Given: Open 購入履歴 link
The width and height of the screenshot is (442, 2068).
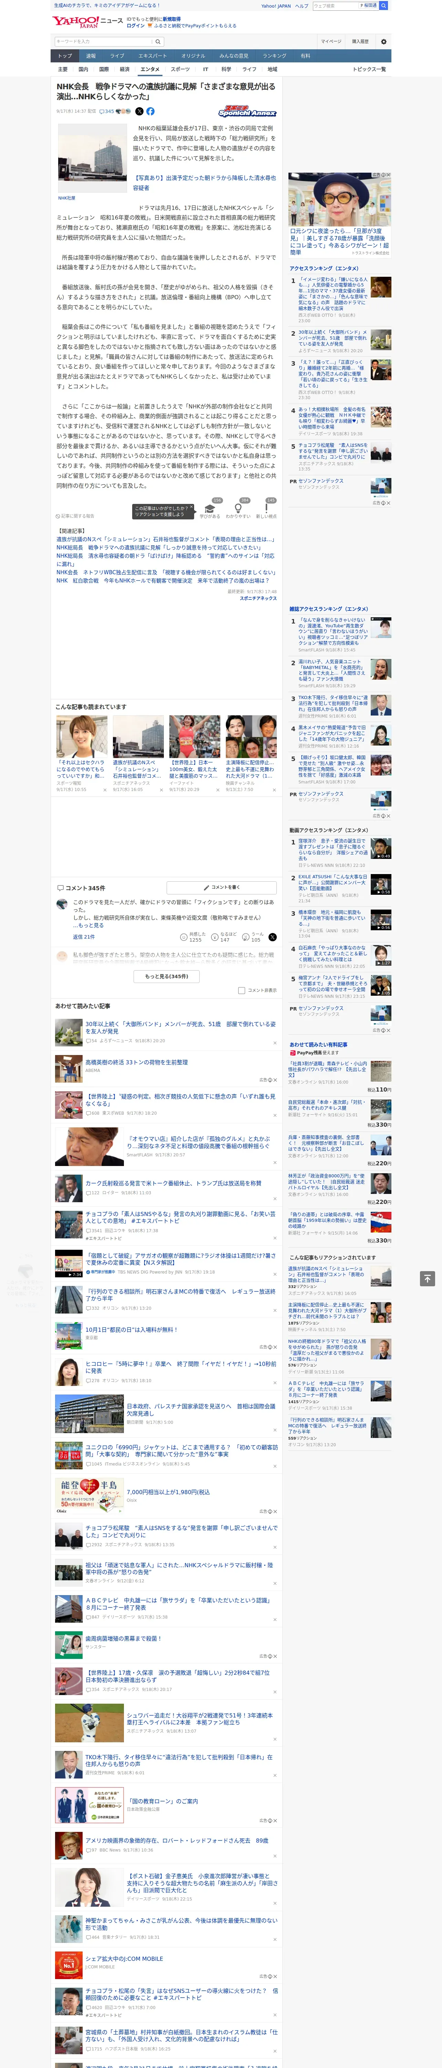Looking at the screenshot, I should (360, 41).
